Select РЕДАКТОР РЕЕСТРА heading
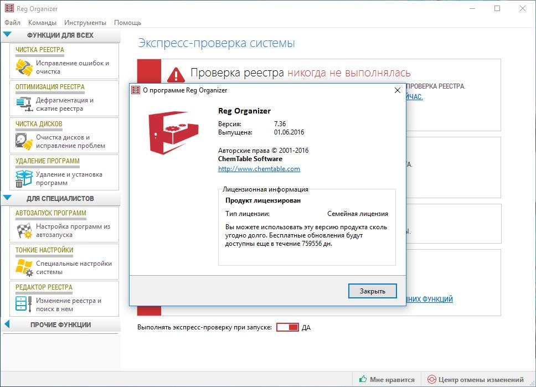 tap(44, 287)
